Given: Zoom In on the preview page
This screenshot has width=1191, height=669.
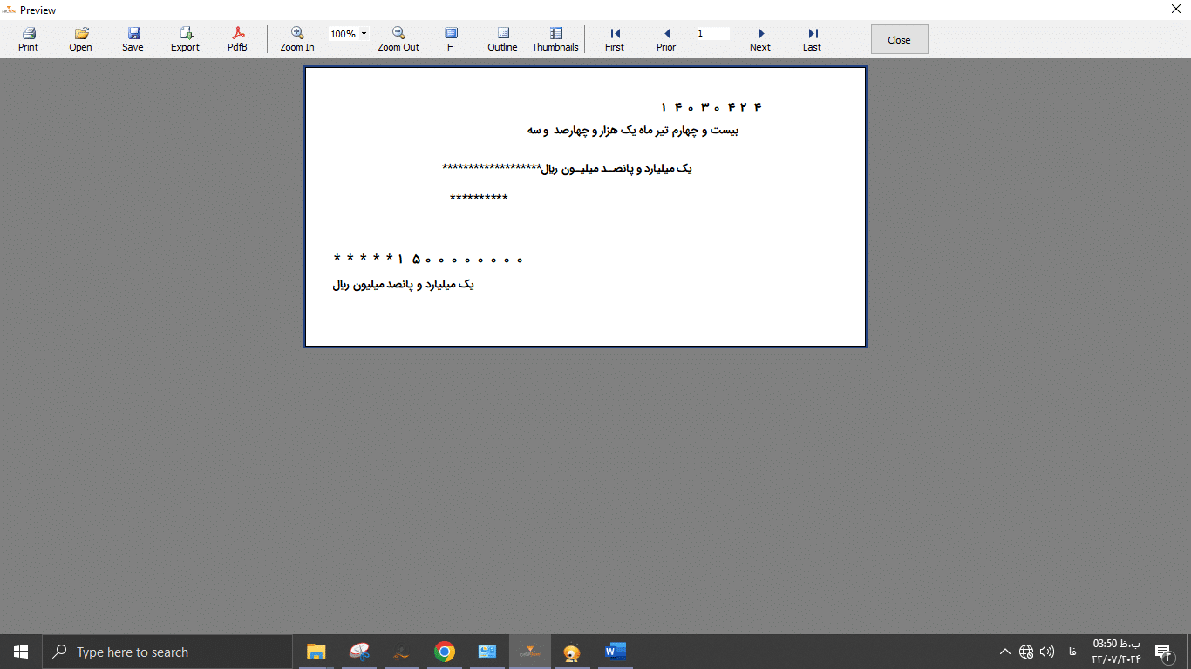Looking at the screenshot, I should [297, 39].
